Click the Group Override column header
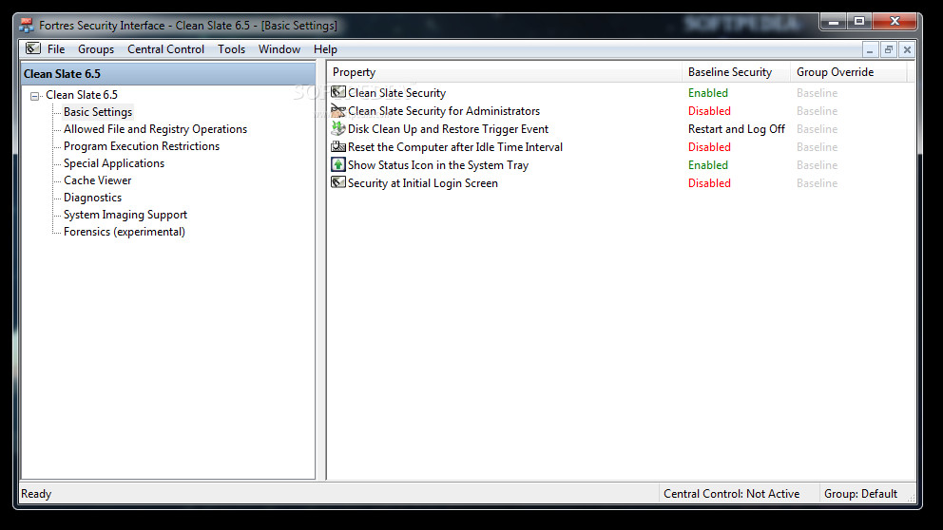The image size is (943, 530). click(848, 72)
